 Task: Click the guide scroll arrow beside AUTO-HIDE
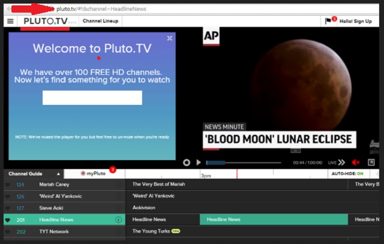coord(377,174)
